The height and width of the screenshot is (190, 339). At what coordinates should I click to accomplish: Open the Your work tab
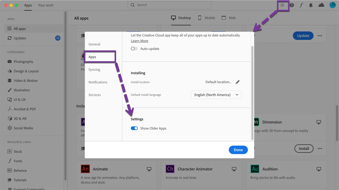coord(46,5)
